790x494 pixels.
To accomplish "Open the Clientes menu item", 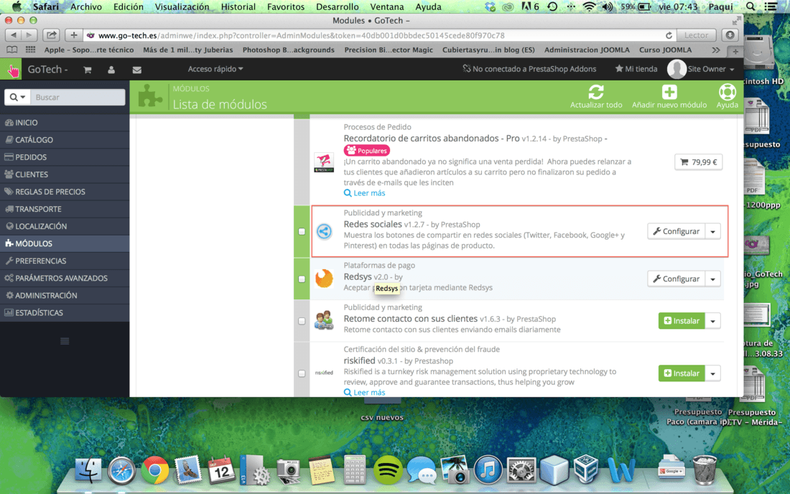I will (65, 174).
